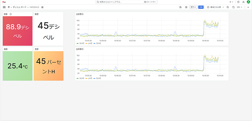Image resolution: width=252 pixels, height=121 pixels.
Task: Click the info icon on 振動 panel
Action: (11, 14)
